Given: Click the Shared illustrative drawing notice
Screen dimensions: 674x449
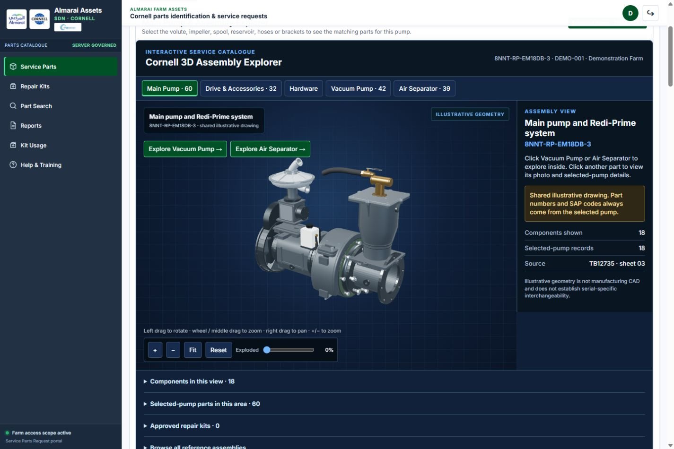Looking at the screenshot, I should 585,204.
